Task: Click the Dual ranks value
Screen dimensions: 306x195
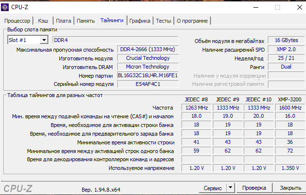Action: click(287, 67)
